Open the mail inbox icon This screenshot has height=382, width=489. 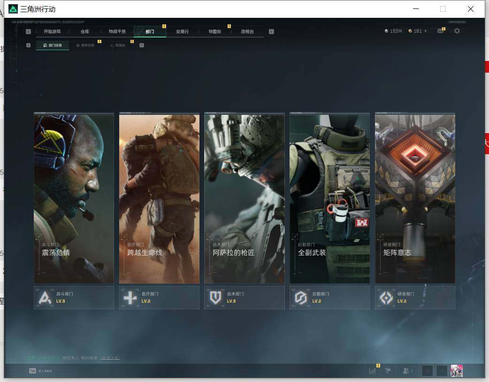pos(440,31)
